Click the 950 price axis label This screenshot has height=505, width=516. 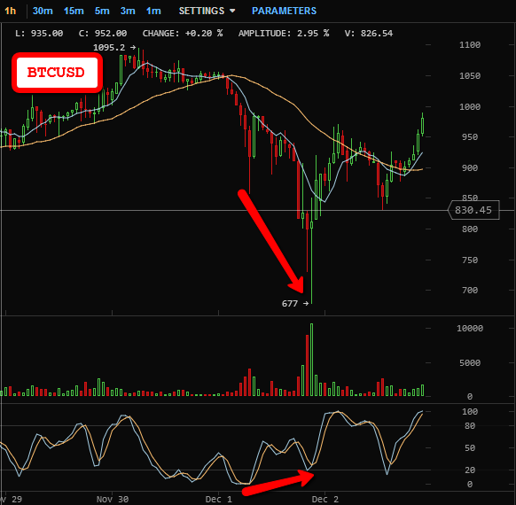click(x=470, y=136)
